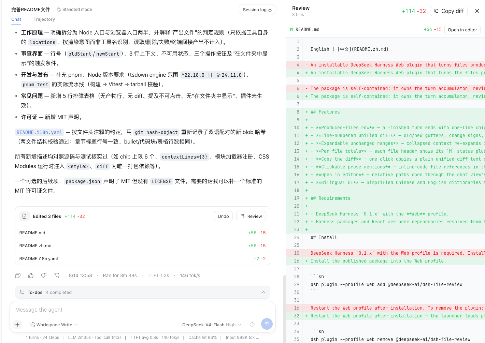This screenshot has width=485, height=343.
Task: Click Open in editor for README.md
Action: point(462,30)
